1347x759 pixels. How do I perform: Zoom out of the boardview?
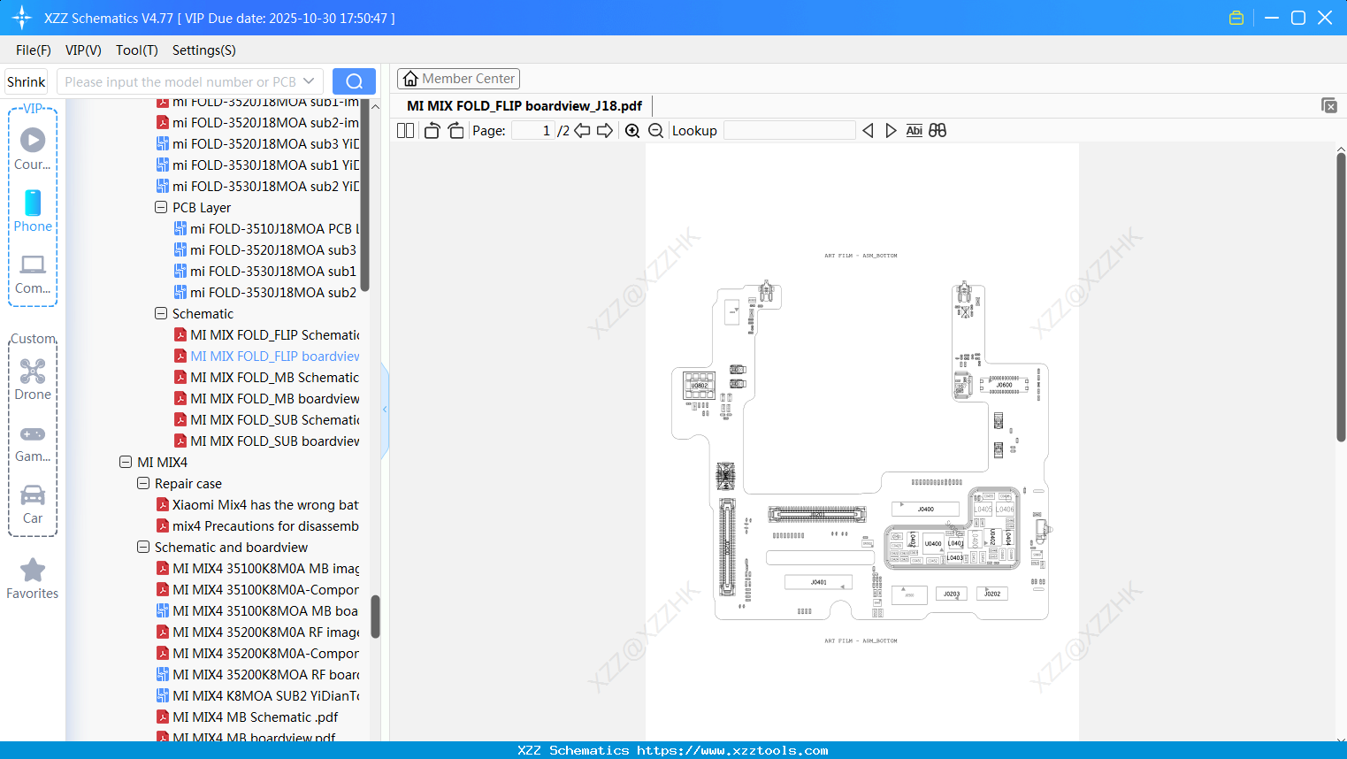655,131
